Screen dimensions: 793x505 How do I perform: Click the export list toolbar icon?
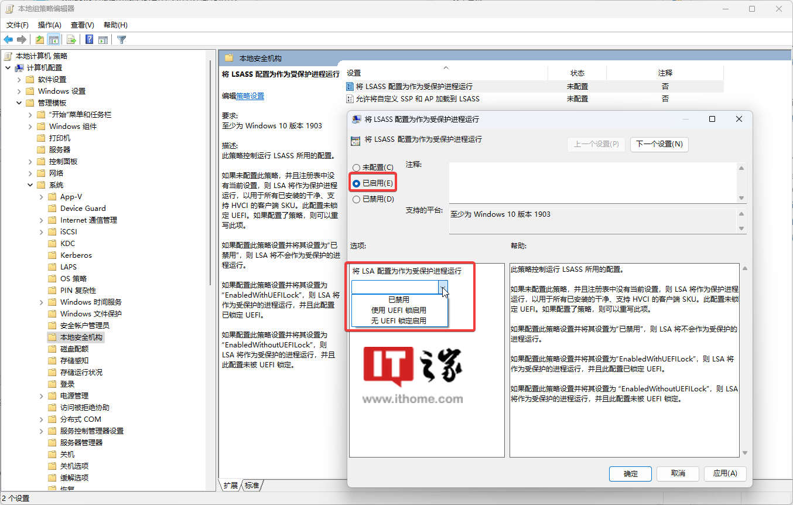pos(71,40)
